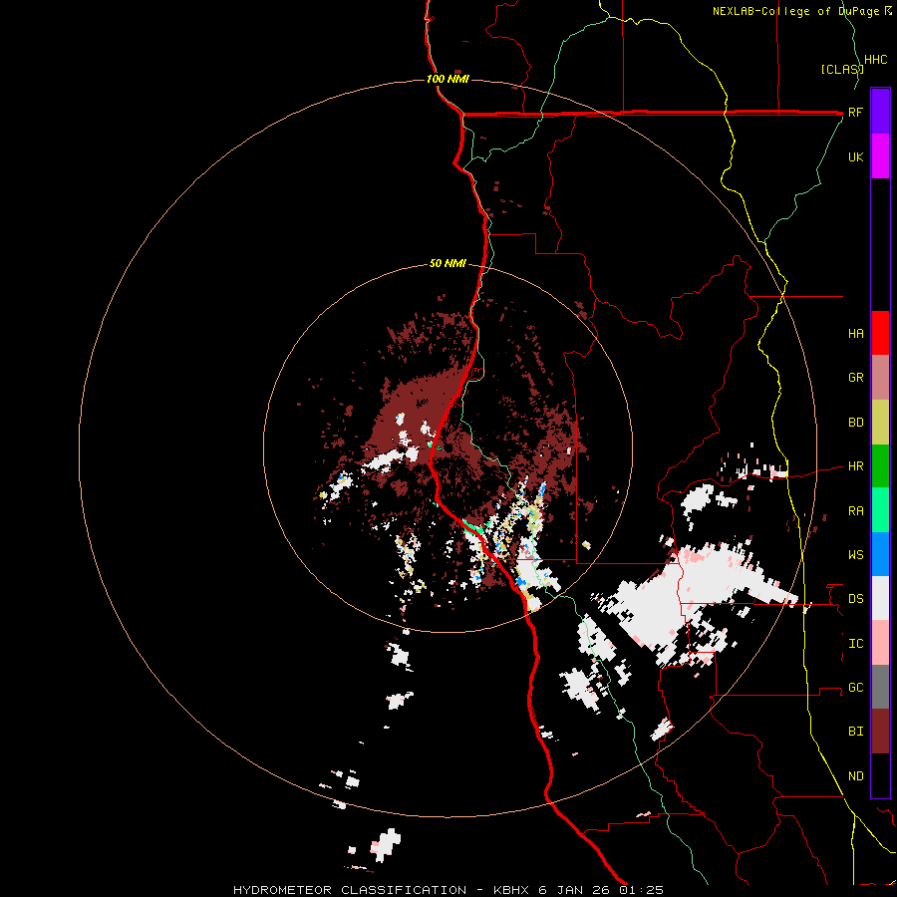
Task: Click the DS legend label
Action: 855,599
